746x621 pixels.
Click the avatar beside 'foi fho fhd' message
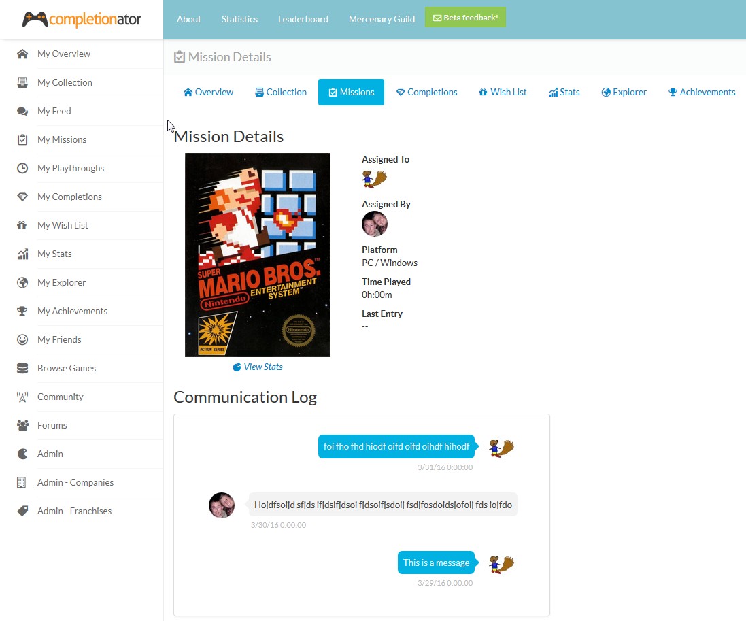pos(501,448)
